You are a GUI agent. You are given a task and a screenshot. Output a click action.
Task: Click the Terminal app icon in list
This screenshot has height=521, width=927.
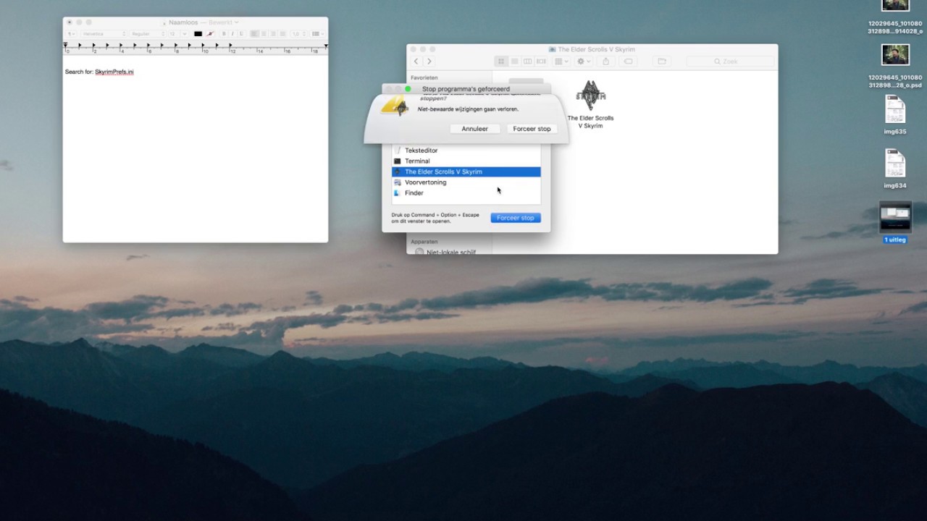click(397, 161)
